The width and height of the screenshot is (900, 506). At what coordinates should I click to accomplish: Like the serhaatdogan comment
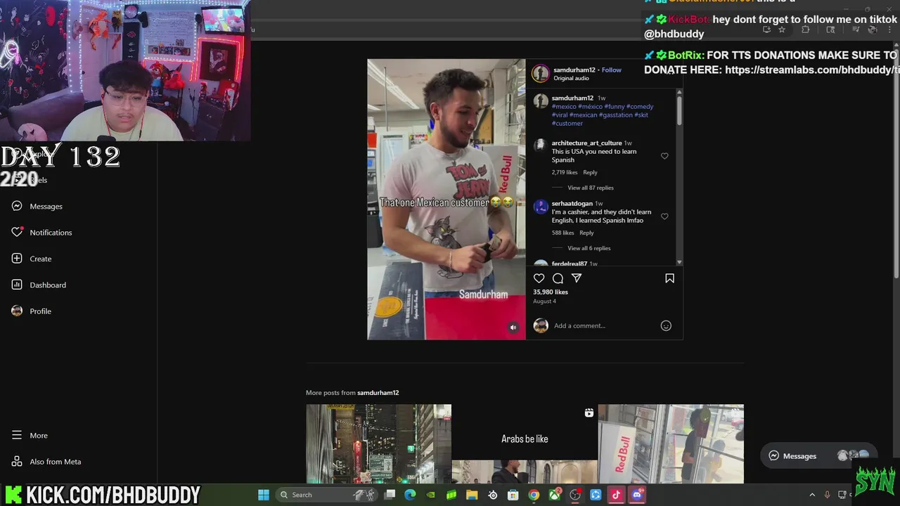tap(664, 216)
